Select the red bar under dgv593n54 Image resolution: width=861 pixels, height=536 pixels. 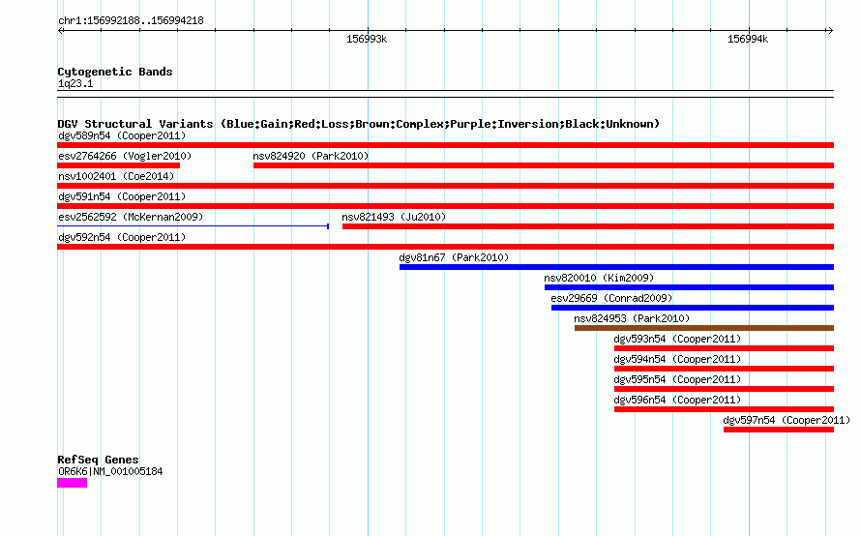(724, 348)
